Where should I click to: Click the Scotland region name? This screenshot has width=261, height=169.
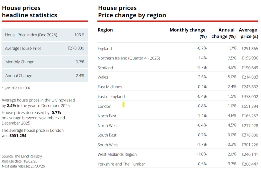[105, 68]
